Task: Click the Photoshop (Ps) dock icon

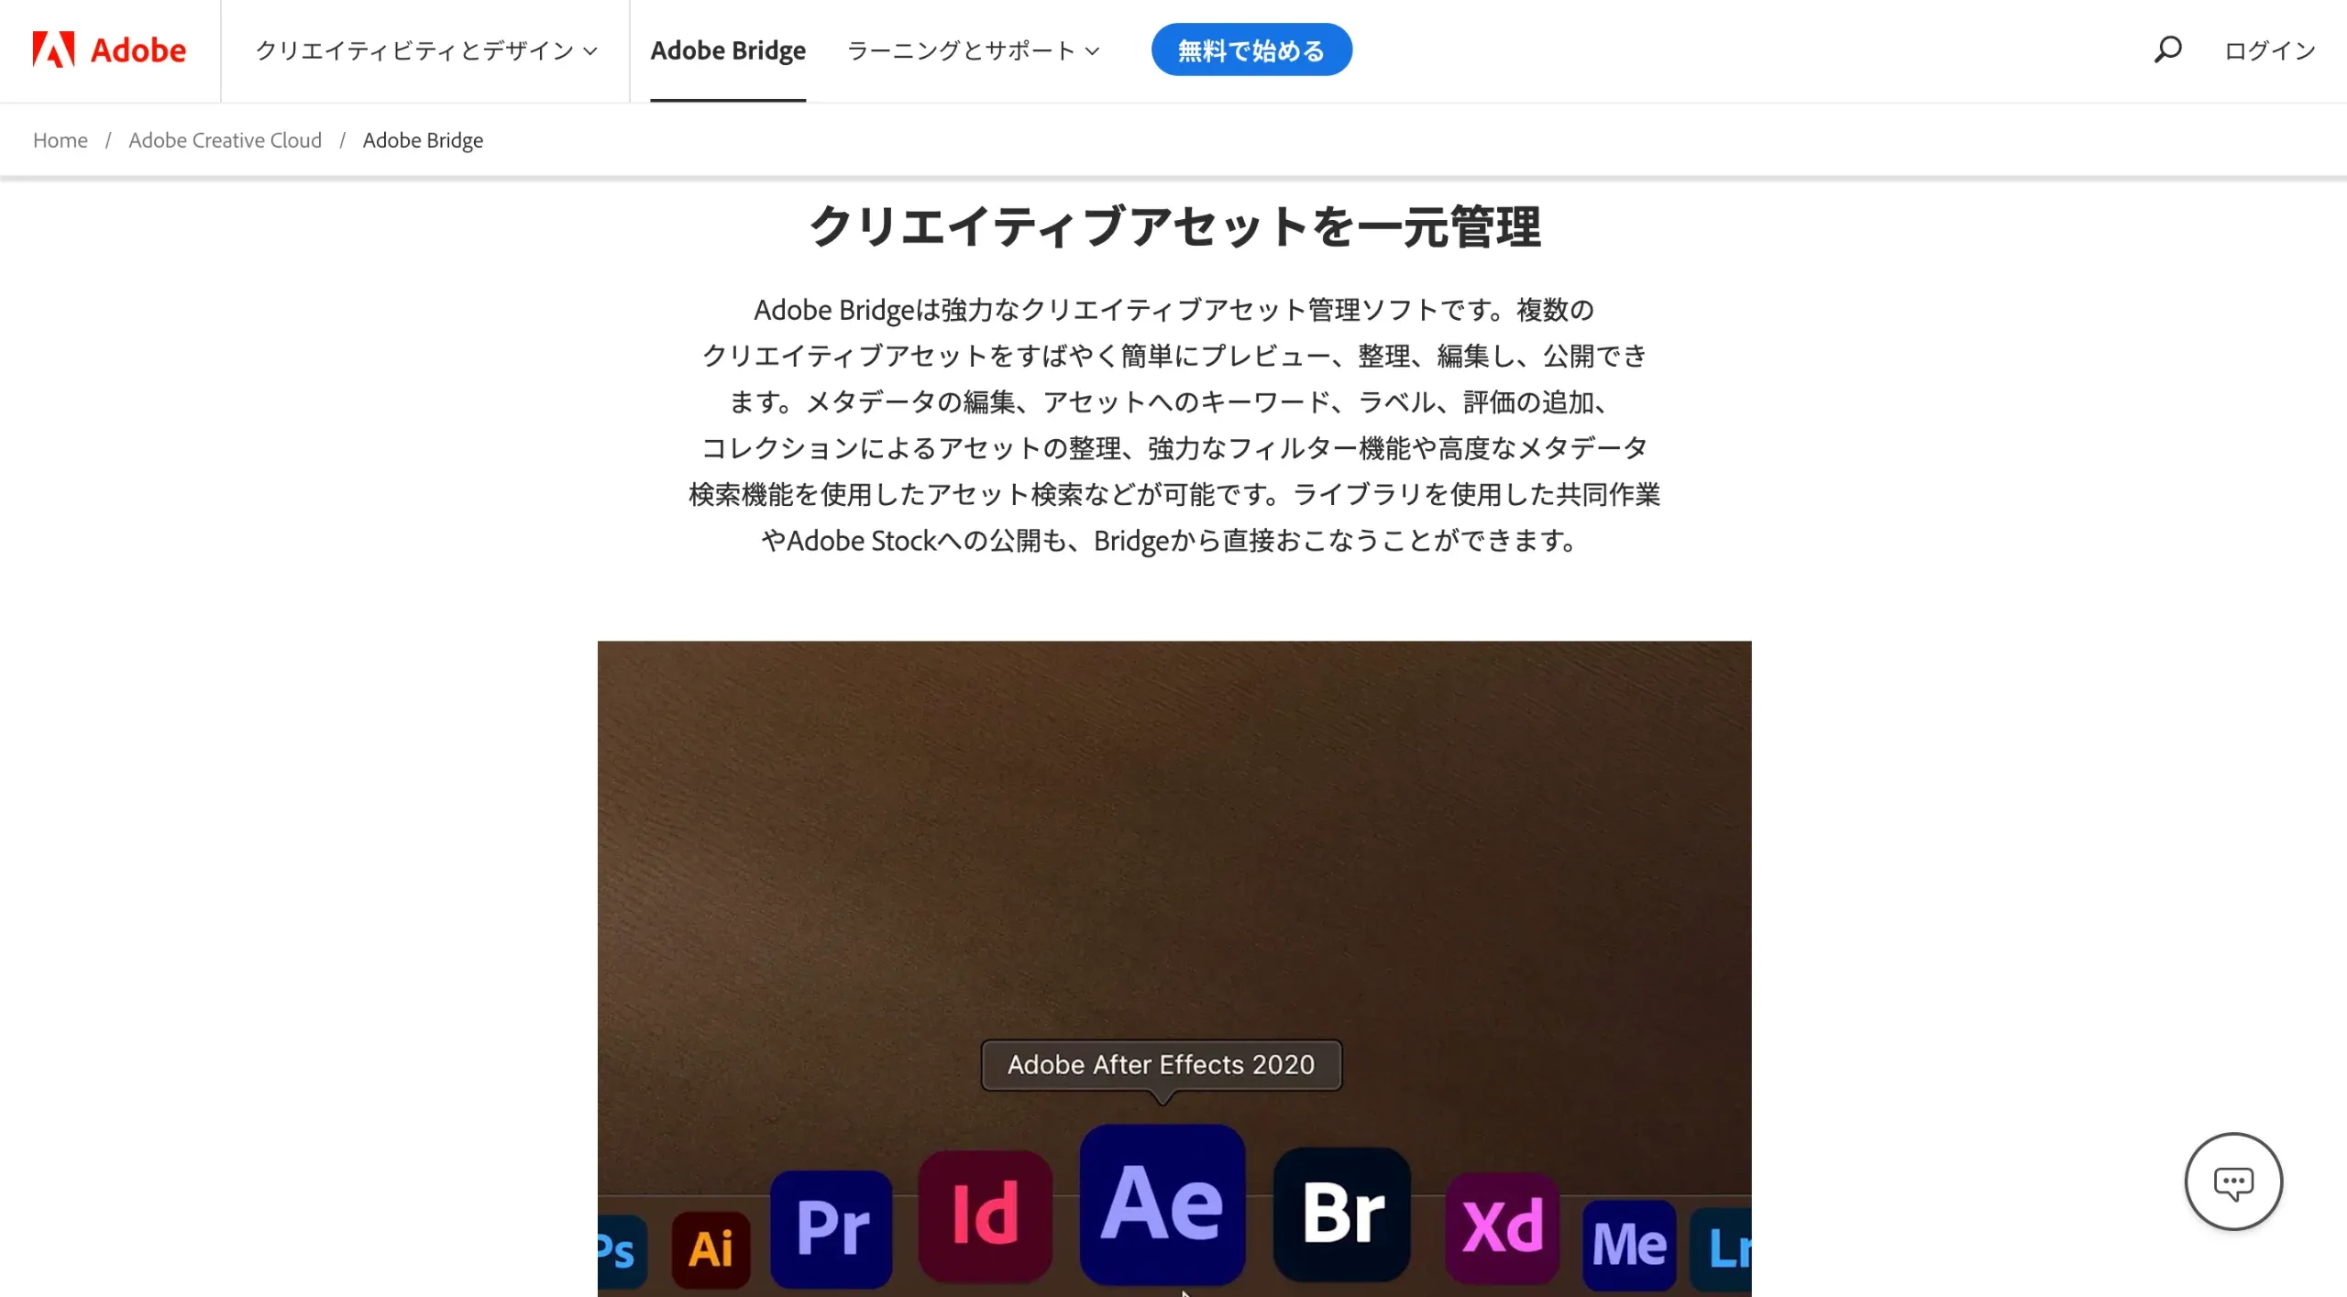Action: [x=622, y=1251]
